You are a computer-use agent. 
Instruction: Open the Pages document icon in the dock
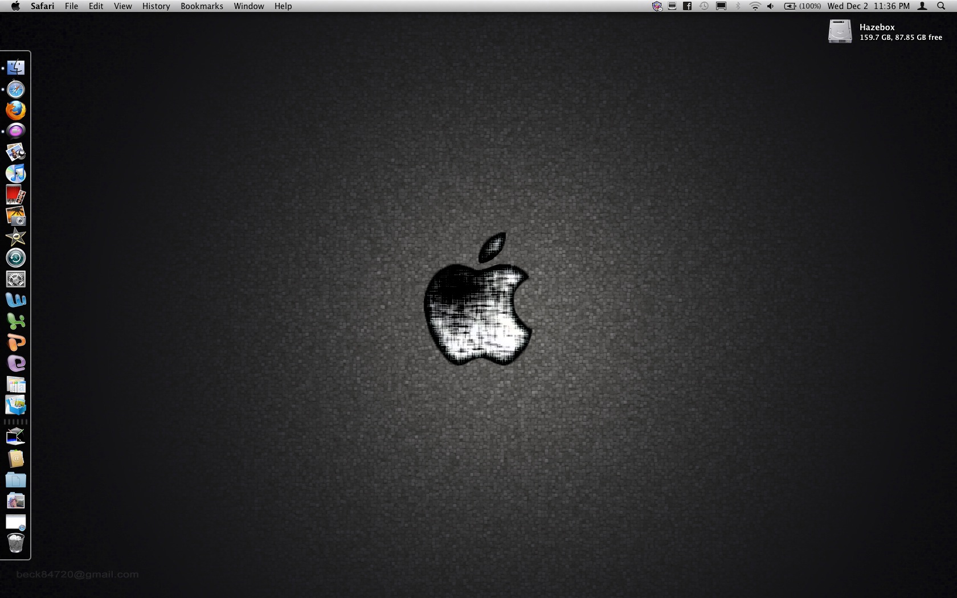click(16, 384)
